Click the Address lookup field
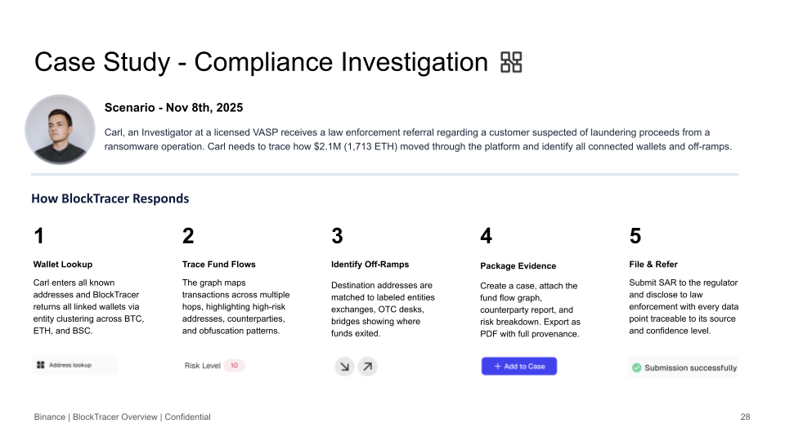 (x=75, y=365)
